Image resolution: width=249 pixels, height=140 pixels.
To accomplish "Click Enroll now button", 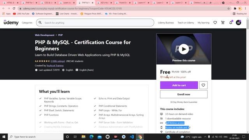I will click(x=184, y=94).
